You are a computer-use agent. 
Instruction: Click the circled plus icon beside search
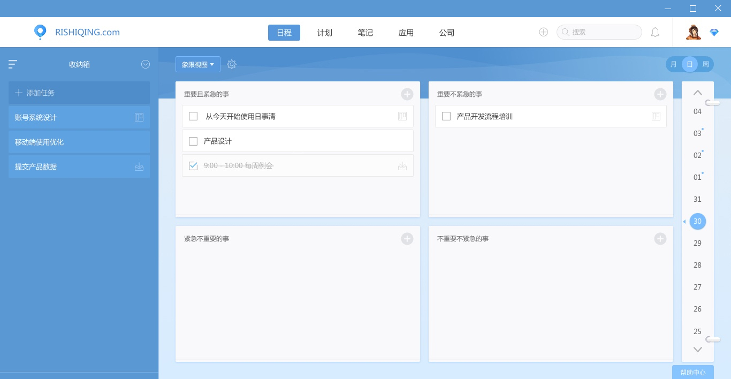544,32
